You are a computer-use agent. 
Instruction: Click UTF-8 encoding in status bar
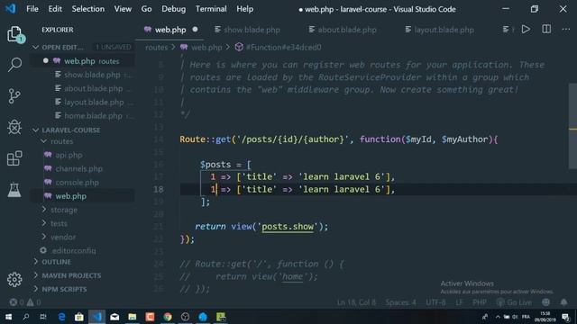(x=435, y=302)
